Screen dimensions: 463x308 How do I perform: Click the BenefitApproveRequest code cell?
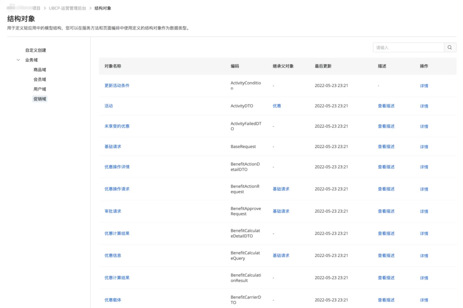(x=246, y=211)
